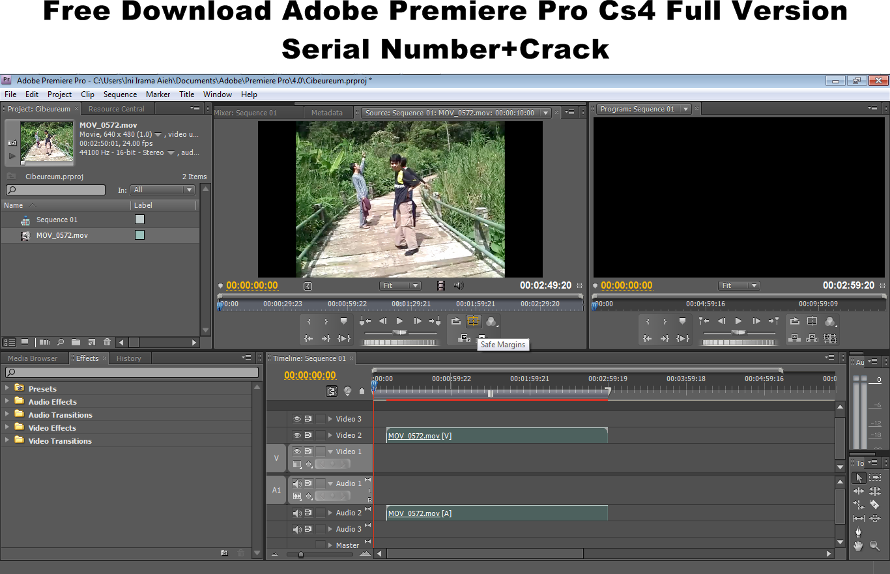The height and width of the screenshot is (574, 890).
Task: Expand the Audio 2 track
Action: click(330, 513)
